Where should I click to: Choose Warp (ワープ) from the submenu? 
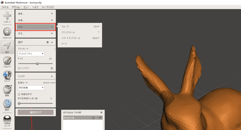[80, 44]
